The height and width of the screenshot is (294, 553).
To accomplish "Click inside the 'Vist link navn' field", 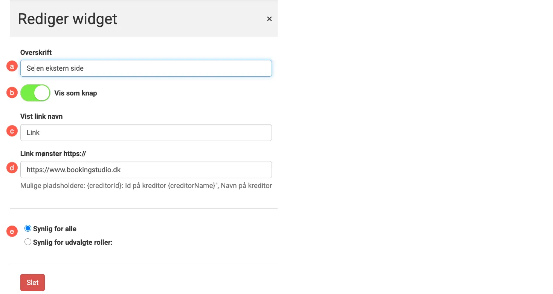I will (x=146, y=132).
